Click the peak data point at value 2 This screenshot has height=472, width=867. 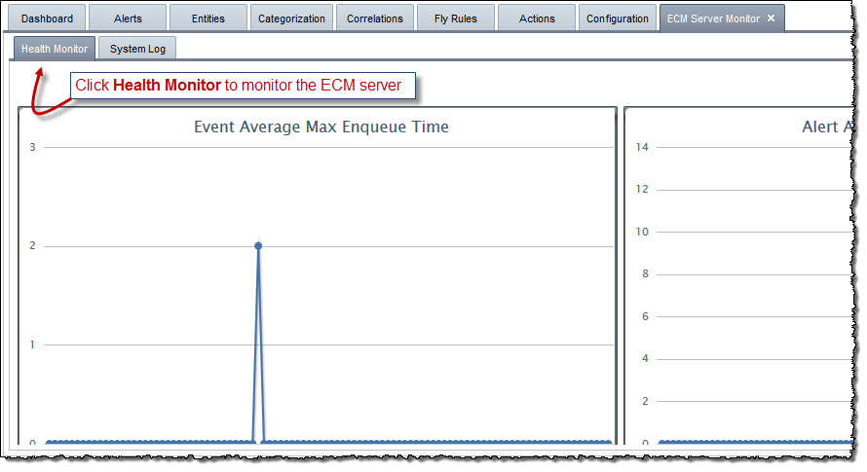point(258,245)
